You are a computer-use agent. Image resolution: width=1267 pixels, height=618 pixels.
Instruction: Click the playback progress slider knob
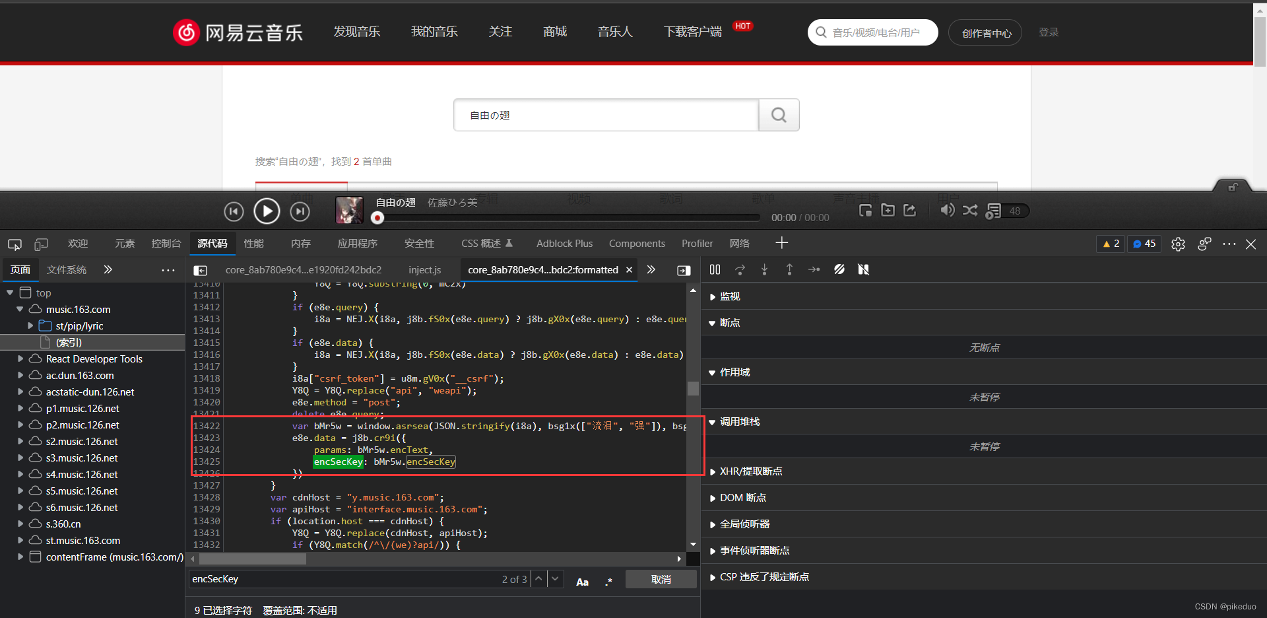pos(377,217)
